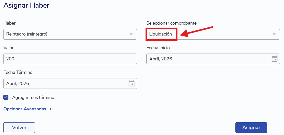This screenshot has width=284, height=135.
Task: Click 'Liquidación' in the comprobante selector
Action: 161,34
